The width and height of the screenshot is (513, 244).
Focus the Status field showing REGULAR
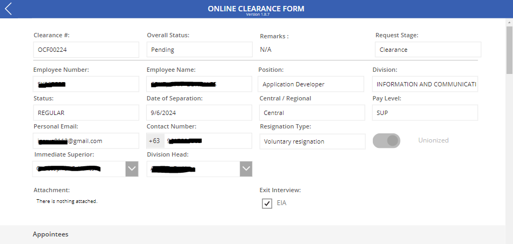pyautogui.click(x=86, y=113)
